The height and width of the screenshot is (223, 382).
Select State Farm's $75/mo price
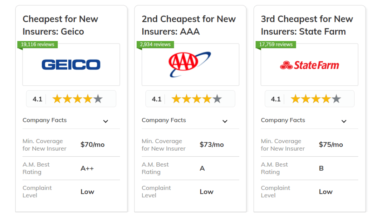[331, 145]
